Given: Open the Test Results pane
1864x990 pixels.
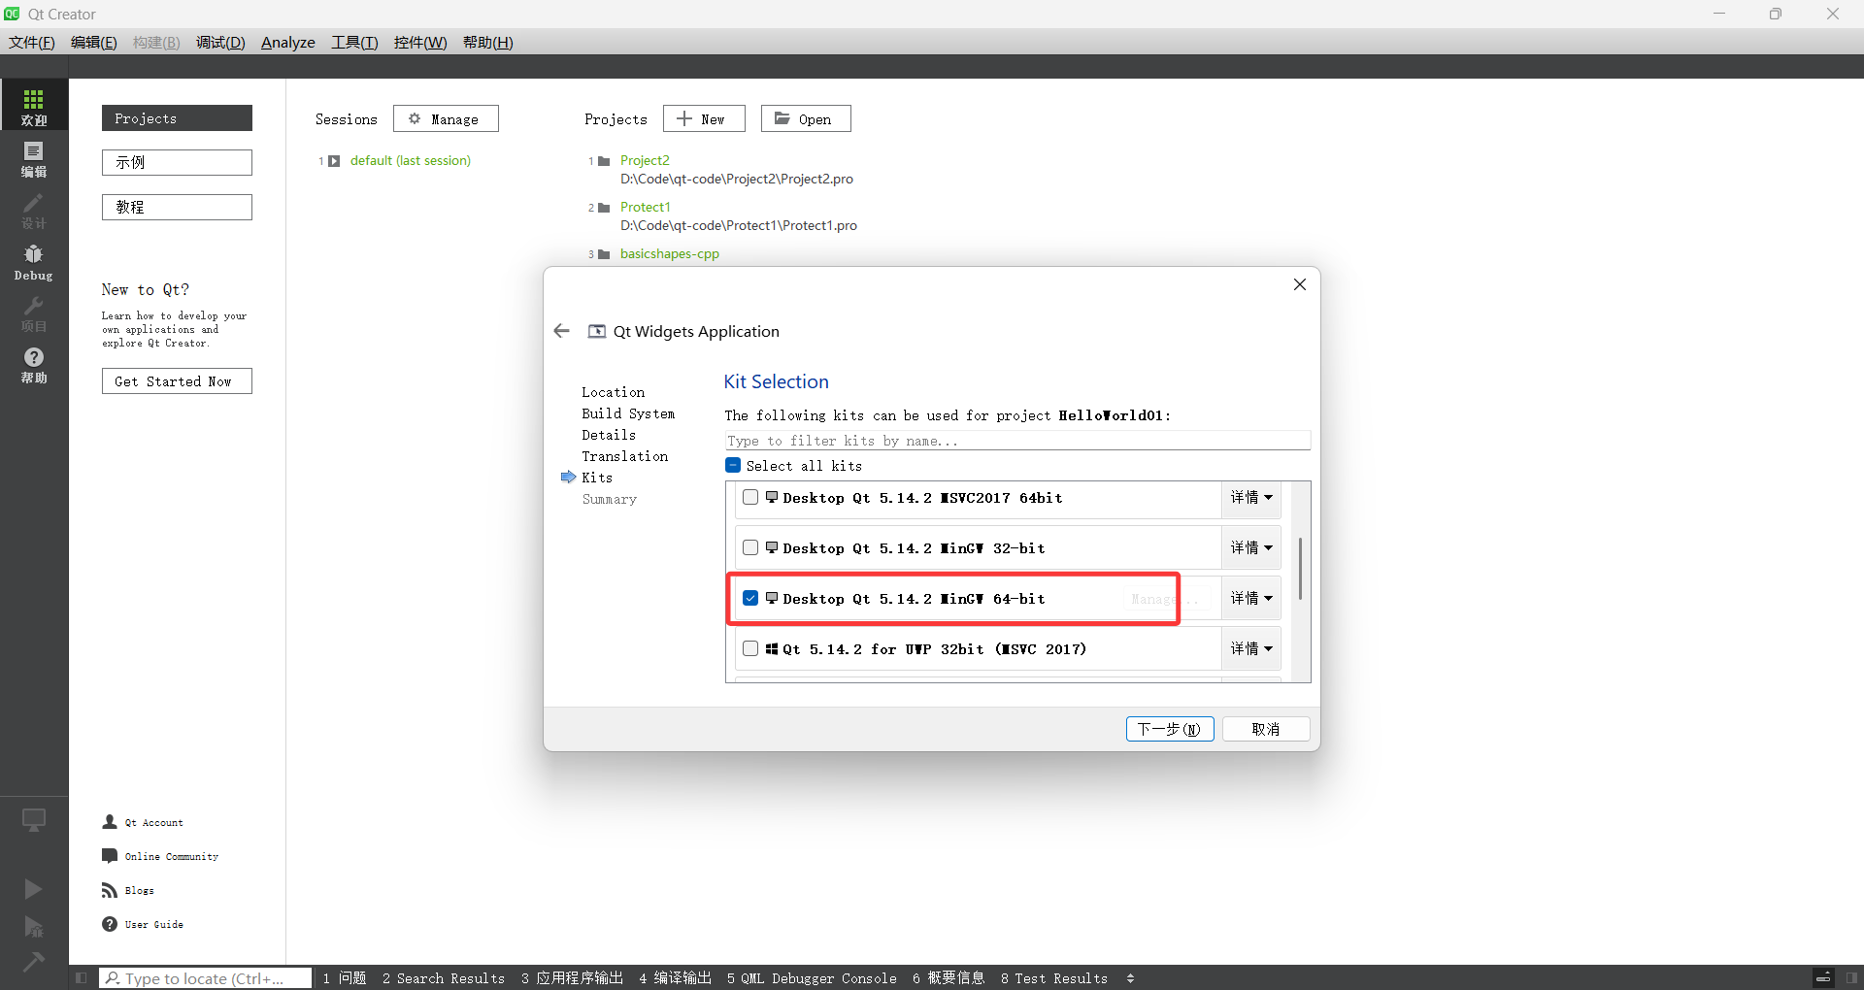Looking at the screenshot, I should (1054, 978).
